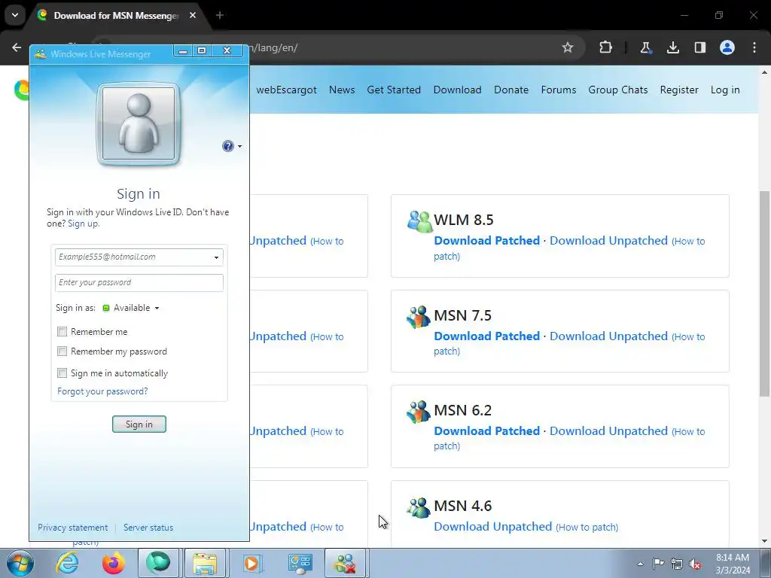Click the network tray icon
Image resolution: width=771 pixels, height=578 pixels.
click(677, 564)
